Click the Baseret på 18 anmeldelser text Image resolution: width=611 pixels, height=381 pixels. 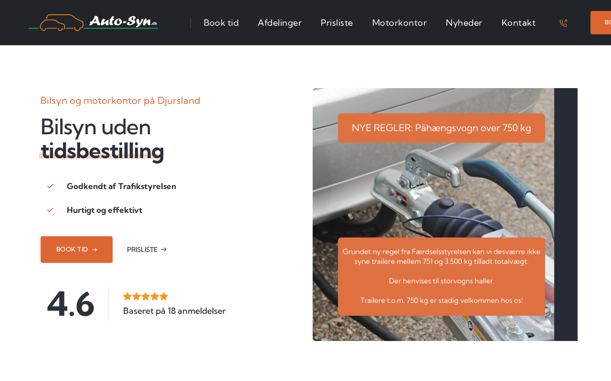pos(174,311)
